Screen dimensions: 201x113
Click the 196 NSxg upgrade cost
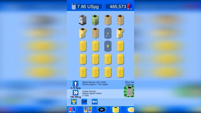[x=75, y=97]
